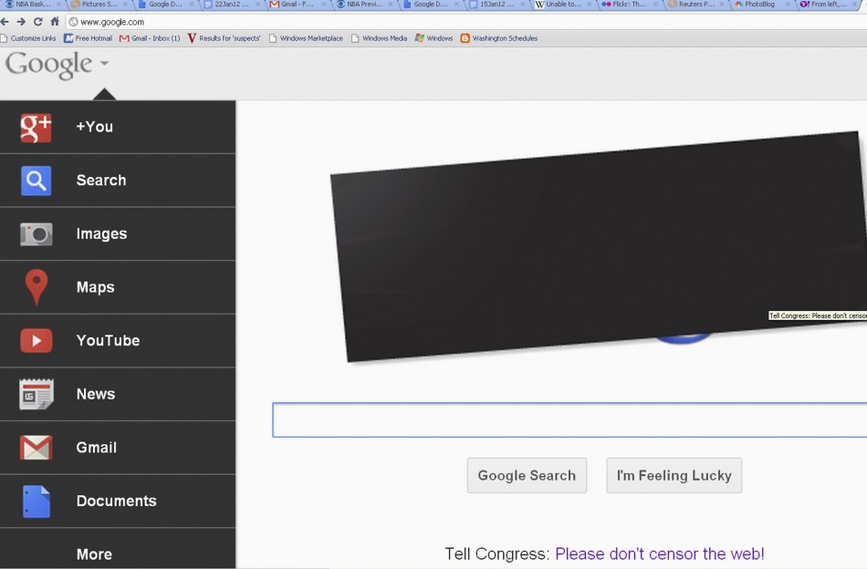Focus the www.google.com address bar
The width and height of the screenshot is (867, 569).
[x=465, y=22]
